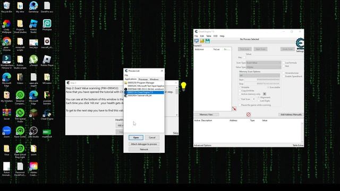
Task: Select the Adobe Creative Cloud desktop icon
Action: click(x=33, y=169)
